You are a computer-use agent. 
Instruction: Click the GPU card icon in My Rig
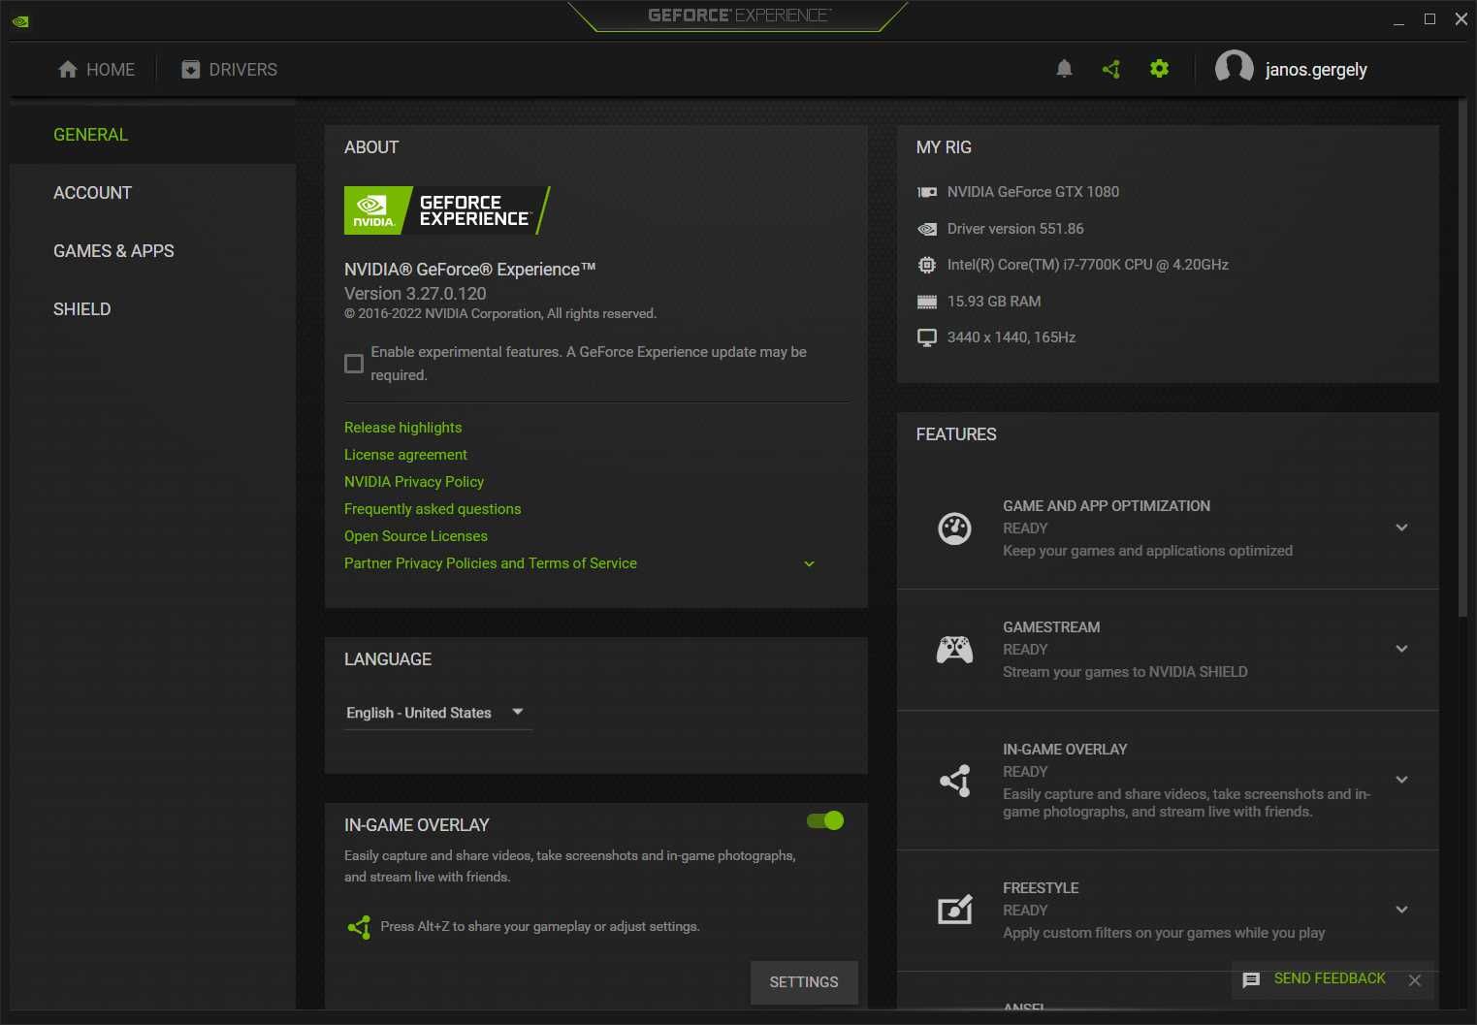click(927, 192)
